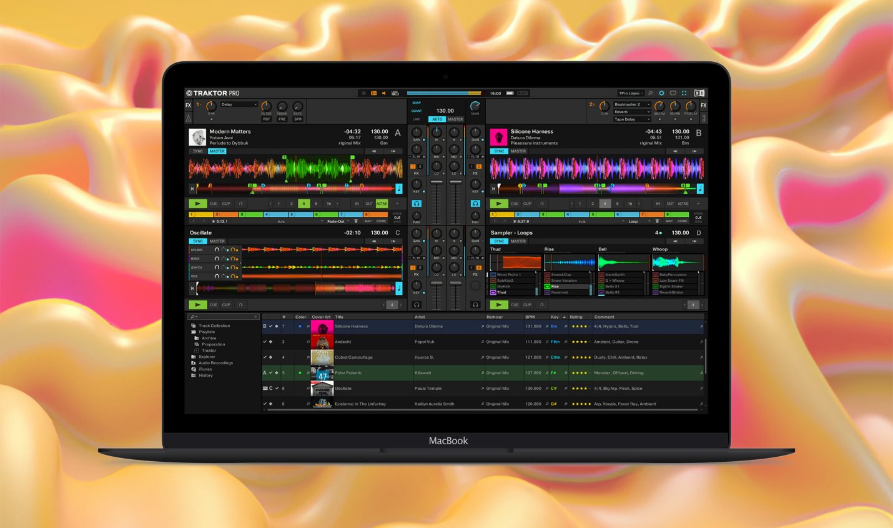Delete the cue point using Deck A trash icon

tap(355, 221)
